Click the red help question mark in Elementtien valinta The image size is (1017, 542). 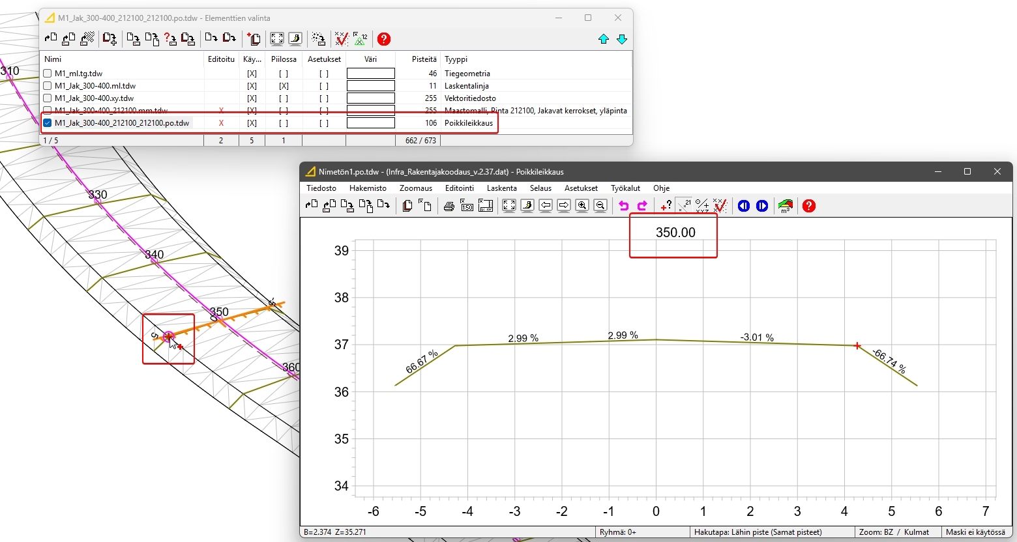(x=384, y=39)
